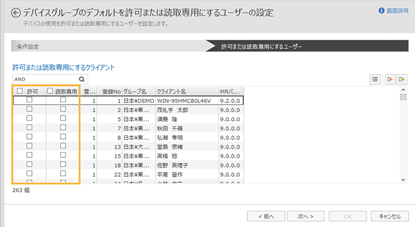Check the 許可 header select-all checkbox
415x227 pixels.
tap(20, 91)
